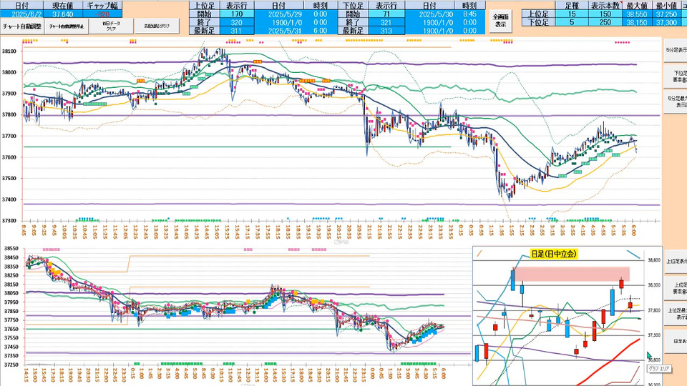Select the 38550 axis label of the lower chart

point(11,249)
